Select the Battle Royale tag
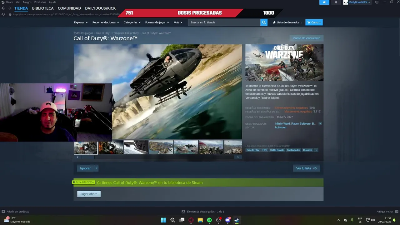The height and width of the screenshot is (225, 400). point(277,150)
